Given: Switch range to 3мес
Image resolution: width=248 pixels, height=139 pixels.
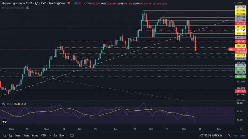Looking at the screenshot, I should [x=26, y=135].
